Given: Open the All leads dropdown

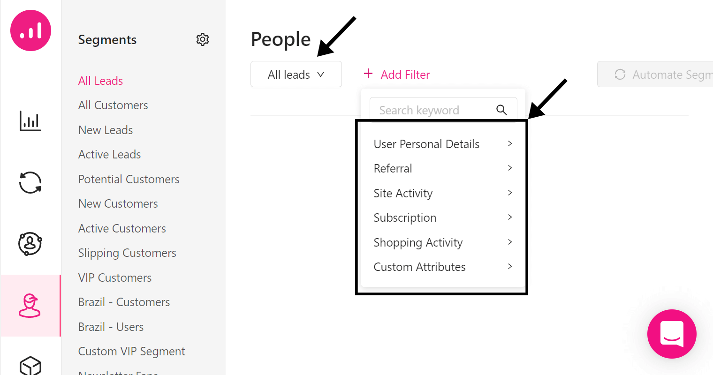Looking at the screenshot, I should coord(296,74).
